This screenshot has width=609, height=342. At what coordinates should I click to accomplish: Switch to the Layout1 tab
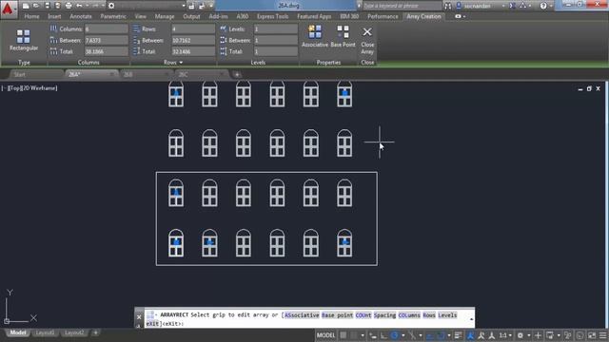tap(45, 332)
